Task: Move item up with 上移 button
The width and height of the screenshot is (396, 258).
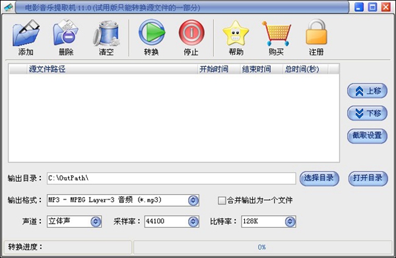Action: pos(367,91)
